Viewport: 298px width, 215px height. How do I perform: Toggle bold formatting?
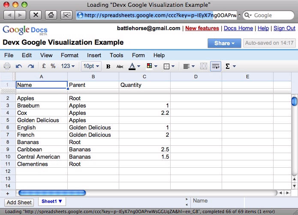(108, 66)
